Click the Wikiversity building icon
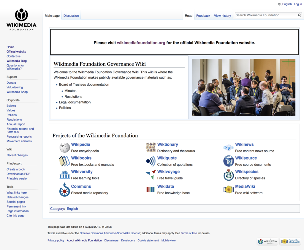 pyautogui.click(x=64, y=174)
